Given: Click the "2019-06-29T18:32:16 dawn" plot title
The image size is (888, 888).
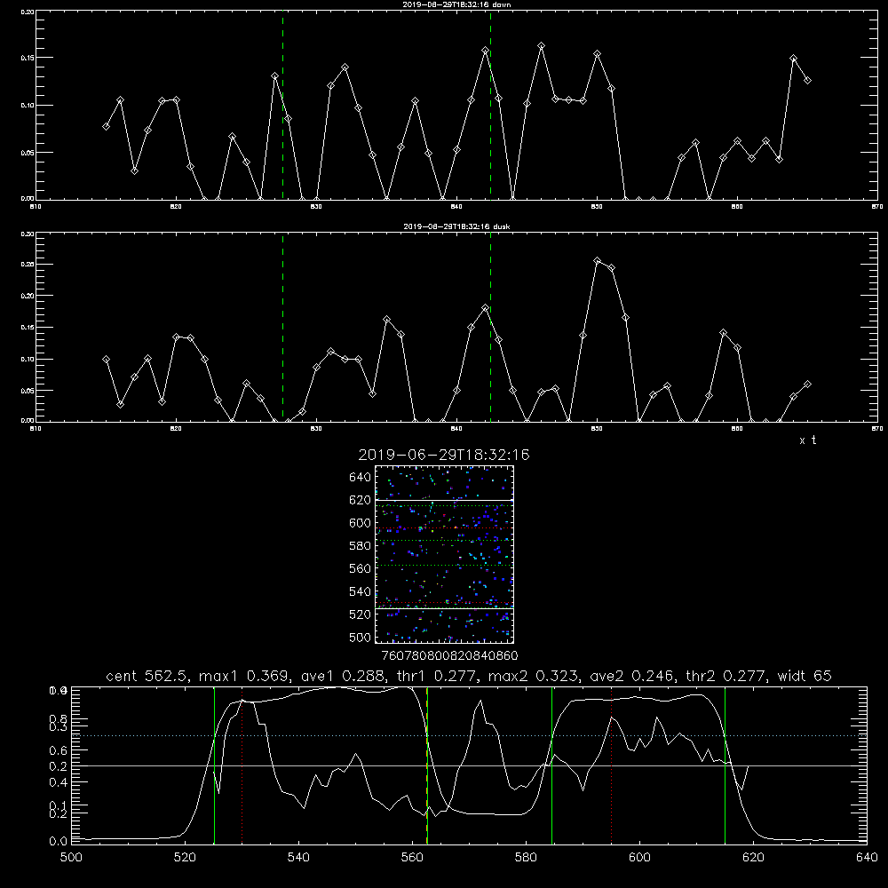Looking at the screenshot, I should point(456,4).
